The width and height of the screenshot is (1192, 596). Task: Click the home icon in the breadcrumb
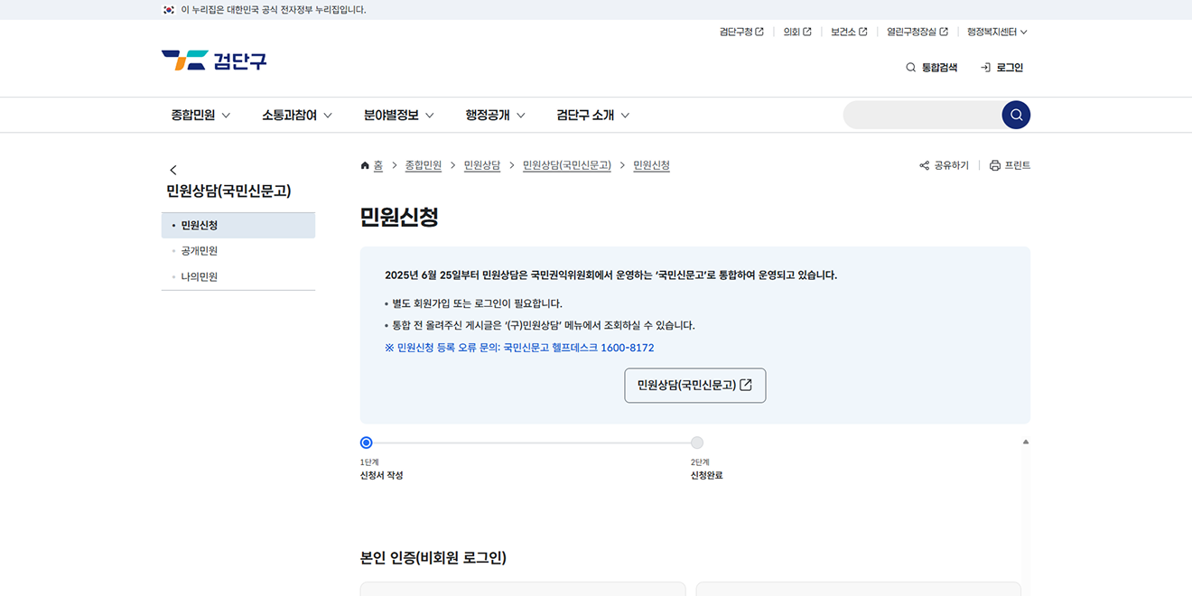[x=365, y=165]
